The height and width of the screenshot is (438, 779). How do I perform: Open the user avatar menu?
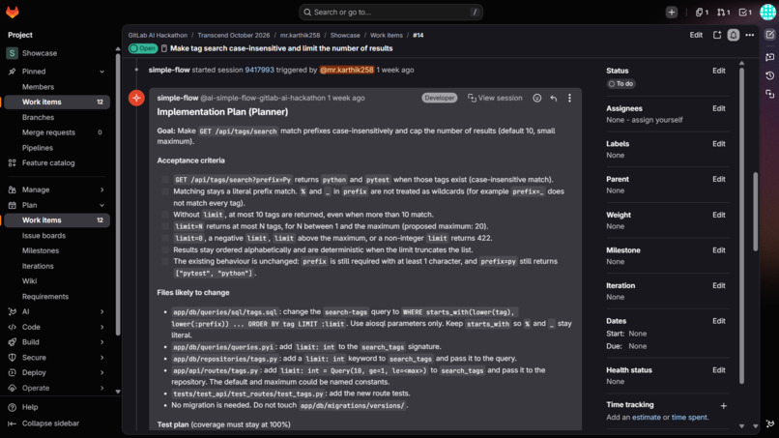767,13
